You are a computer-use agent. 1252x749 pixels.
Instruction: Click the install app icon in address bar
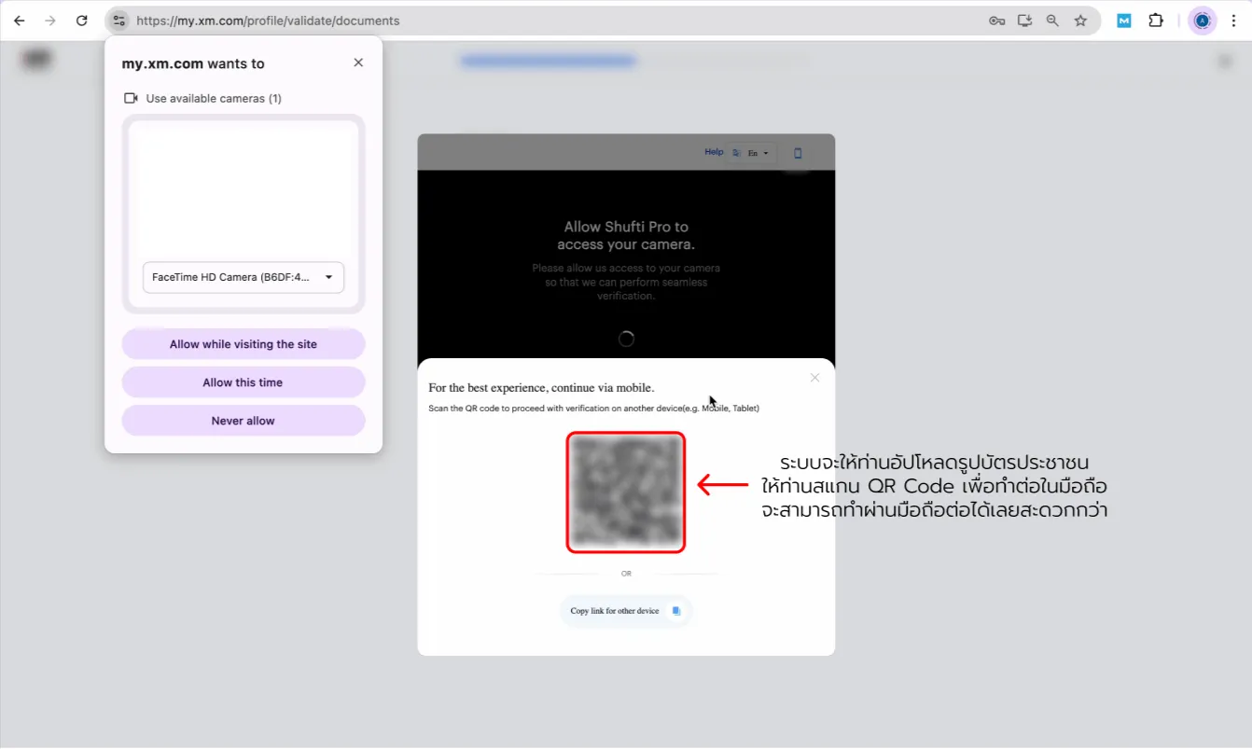pos(1024,21)
